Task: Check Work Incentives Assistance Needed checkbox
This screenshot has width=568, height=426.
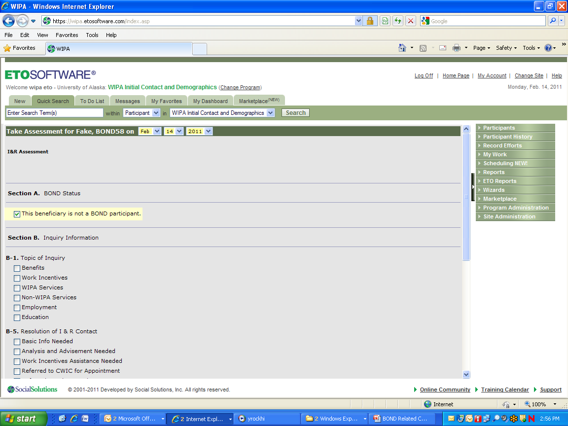Action: click(x=17, y=361)
